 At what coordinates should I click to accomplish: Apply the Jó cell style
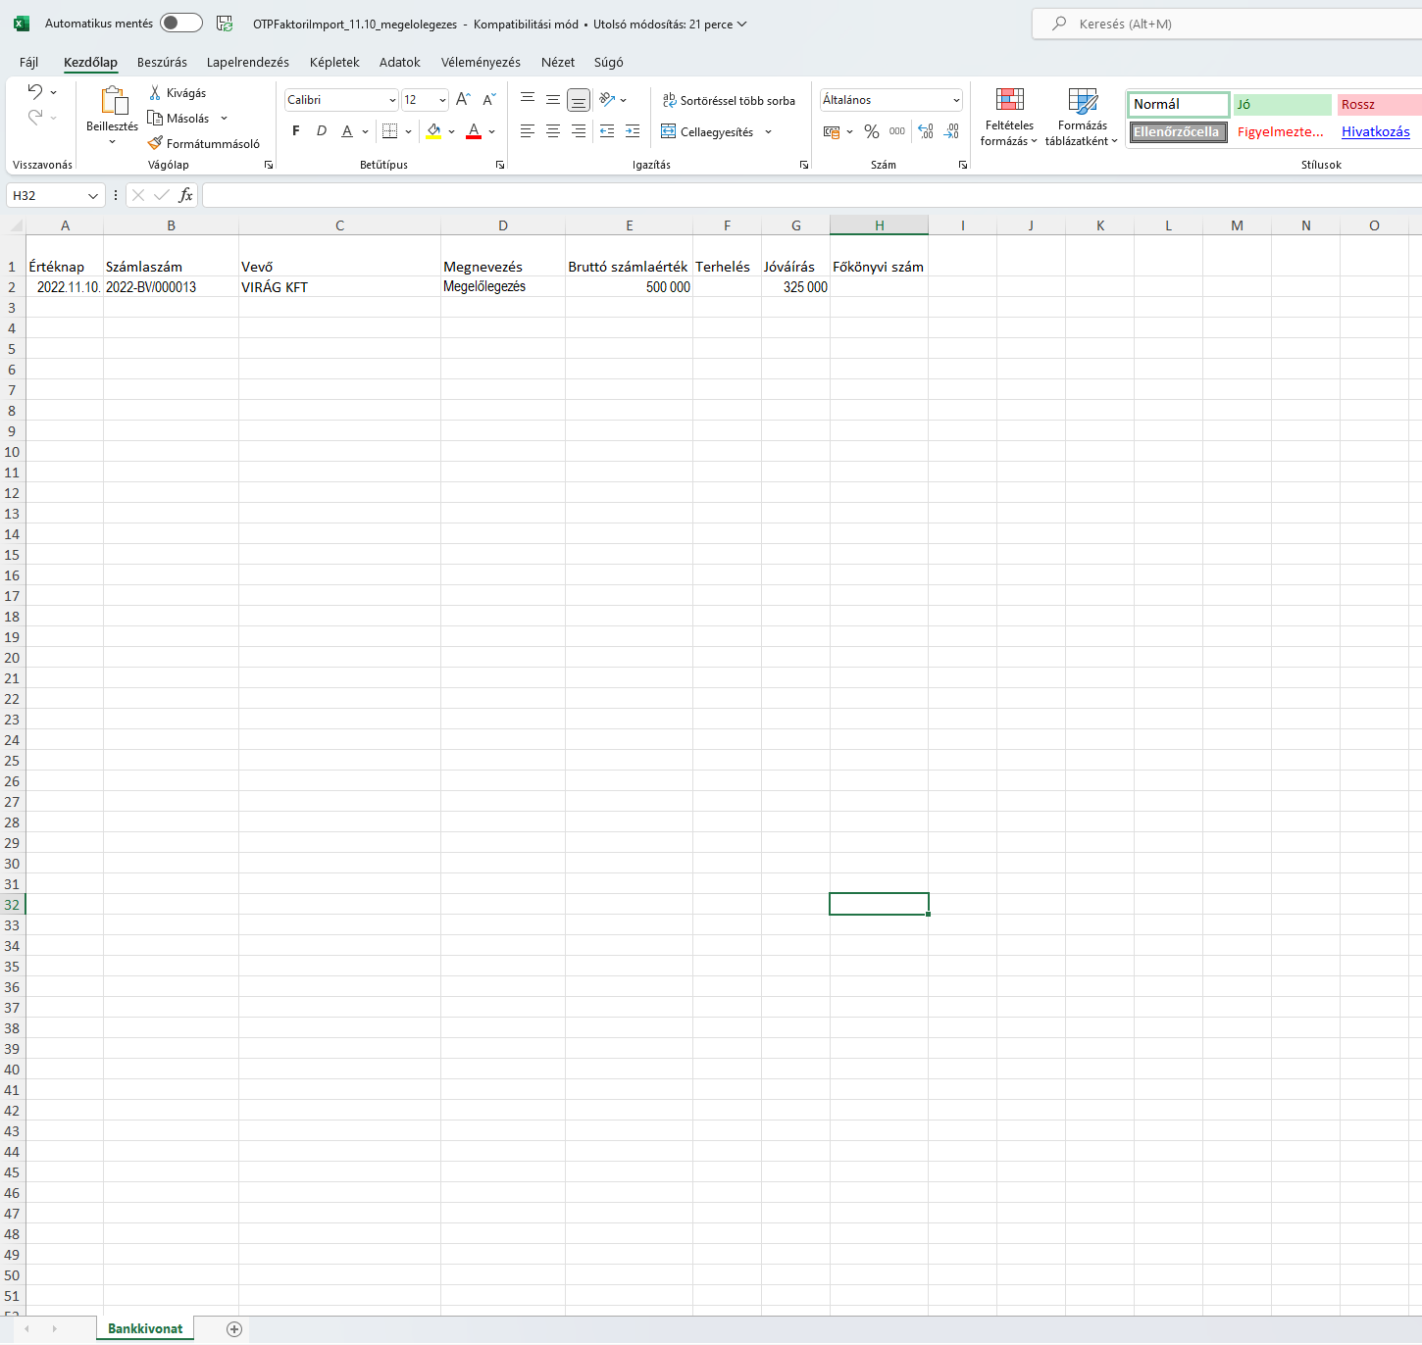coord(1281,104)
